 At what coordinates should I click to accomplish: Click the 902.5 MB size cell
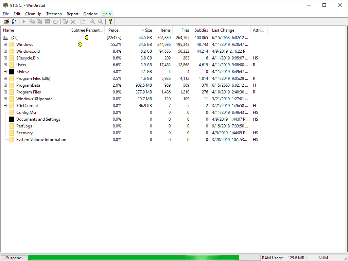click(144, 85)
